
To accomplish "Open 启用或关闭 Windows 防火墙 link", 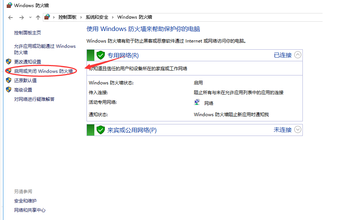I will [x=43, y=71].
